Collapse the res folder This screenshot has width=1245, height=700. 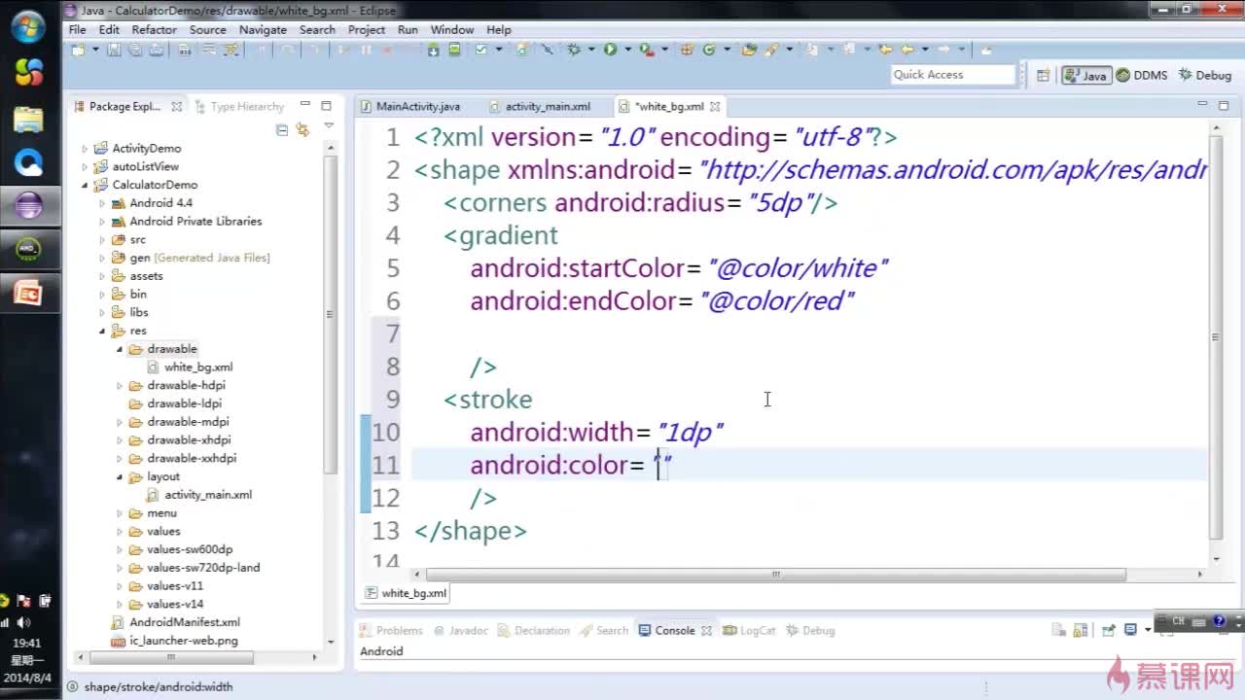click(x=102, y=332)
